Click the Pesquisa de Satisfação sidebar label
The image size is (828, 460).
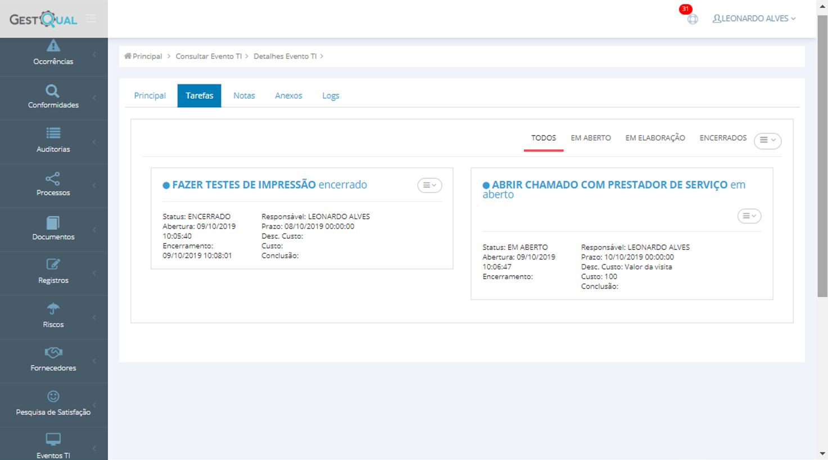(x=53, y=412)
